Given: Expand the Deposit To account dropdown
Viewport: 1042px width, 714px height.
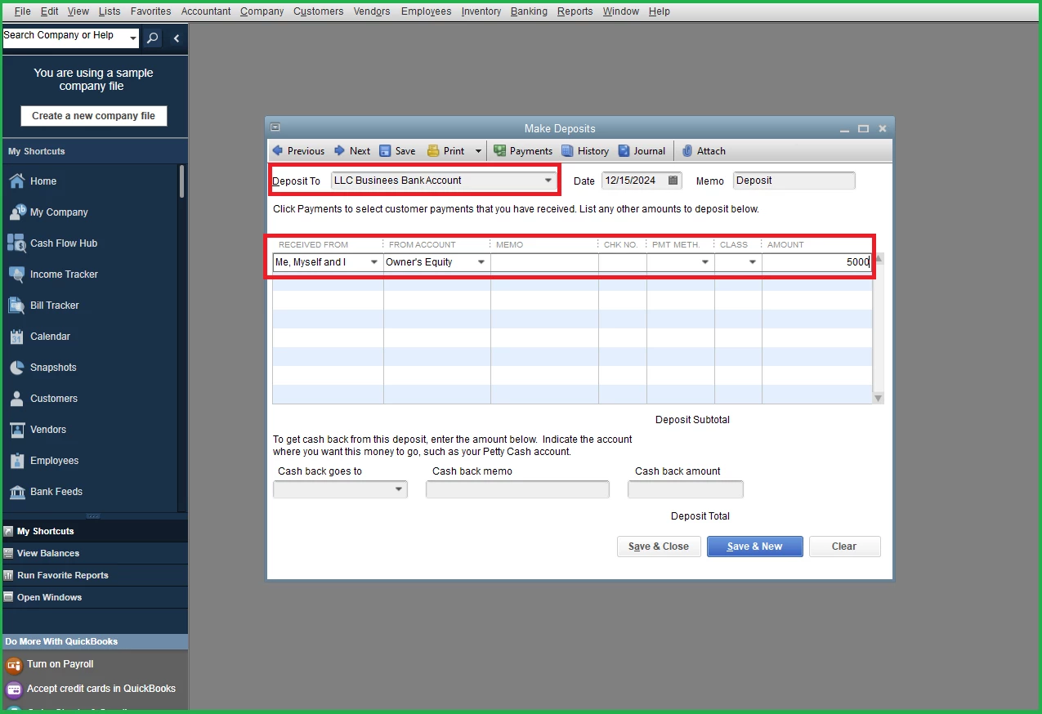Looking at the screenshot, I should click(548, 181).
